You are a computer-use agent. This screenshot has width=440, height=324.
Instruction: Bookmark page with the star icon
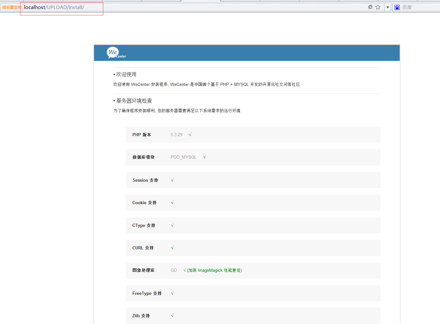coord(378,7)
